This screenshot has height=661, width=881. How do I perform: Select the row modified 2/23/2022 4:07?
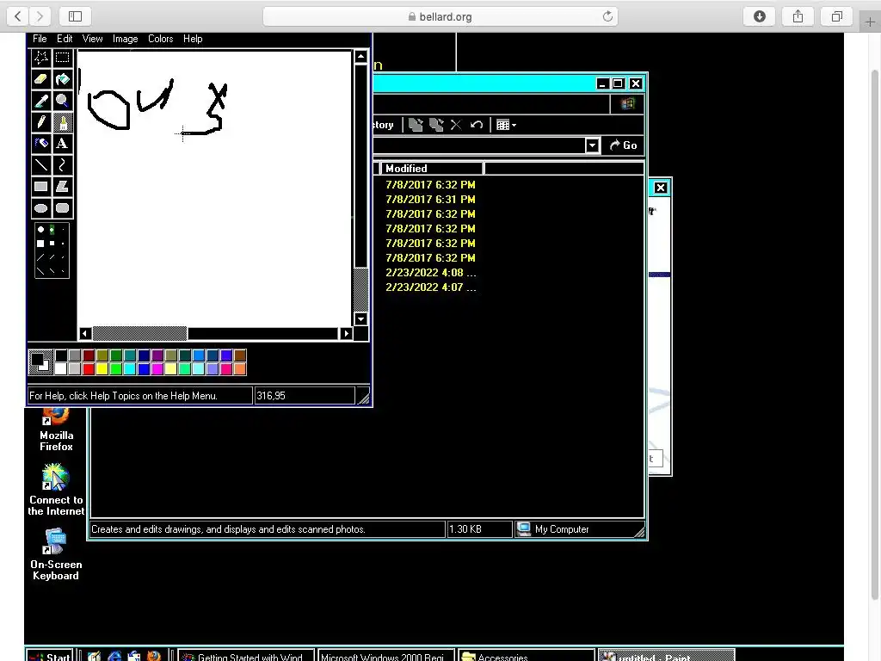430,287
